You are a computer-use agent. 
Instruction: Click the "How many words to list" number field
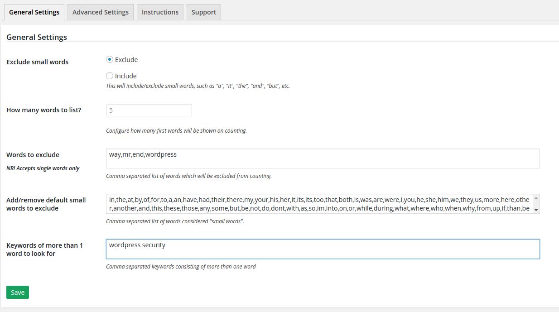coord(149,110)
